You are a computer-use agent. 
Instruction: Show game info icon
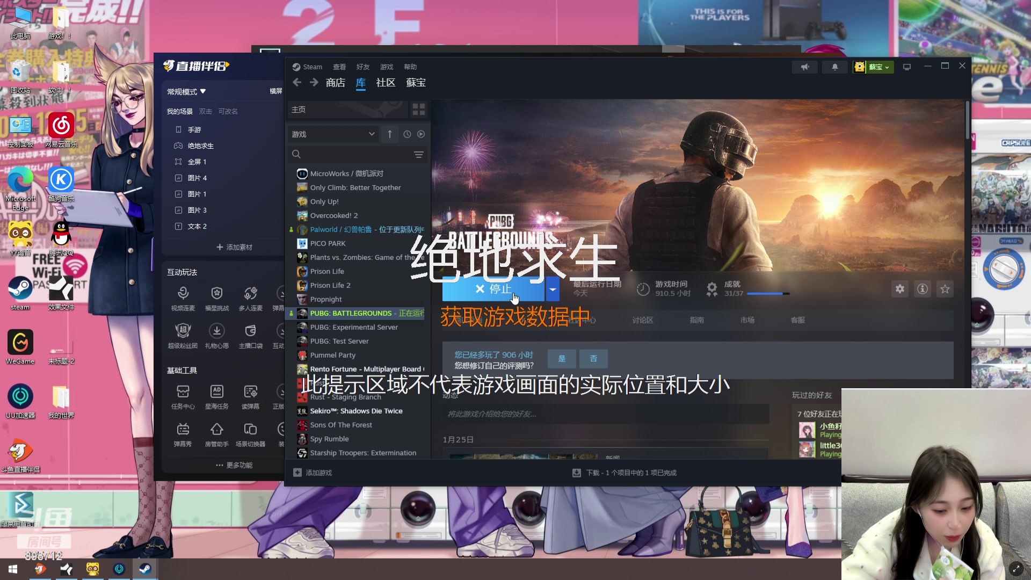[923, 289]
